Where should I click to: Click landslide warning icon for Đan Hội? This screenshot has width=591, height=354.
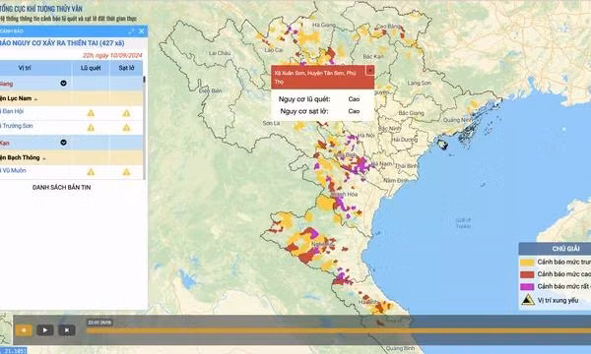tap(126, 113)
